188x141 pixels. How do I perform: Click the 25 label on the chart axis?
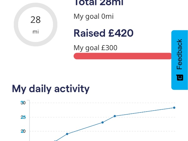23,117
